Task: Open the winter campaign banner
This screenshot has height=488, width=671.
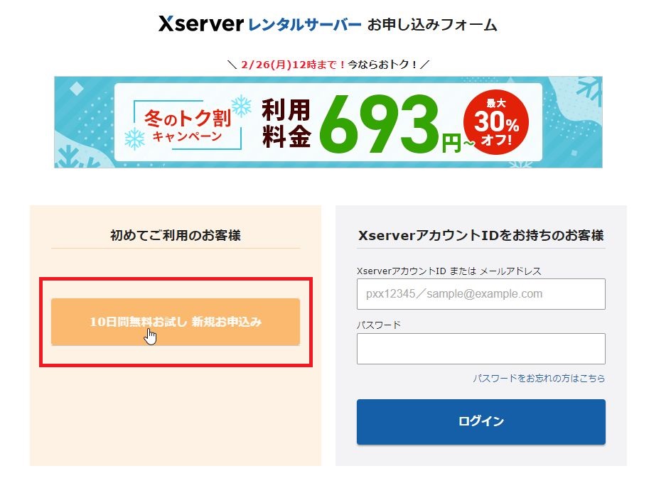Action: pos(328,122)
